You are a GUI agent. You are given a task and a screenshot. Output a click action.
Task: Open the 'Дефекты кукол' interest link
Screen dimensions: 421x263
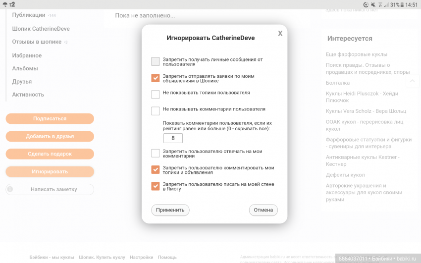click(345, 175)
